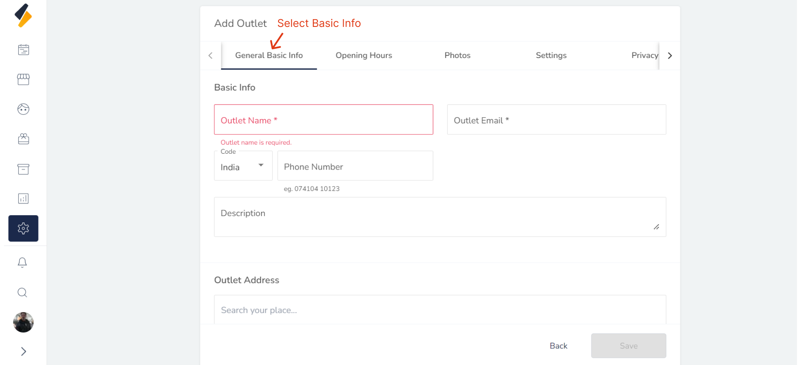This screenshot has width=801, height=365.
Task: Open the calendar icon in sidebar
Action: click(x=24, y=50)
